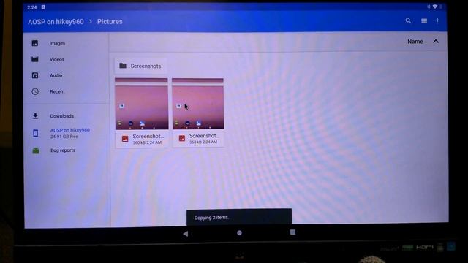
Task: Tap the Android recents square button
Action: [x=292, y=232]
